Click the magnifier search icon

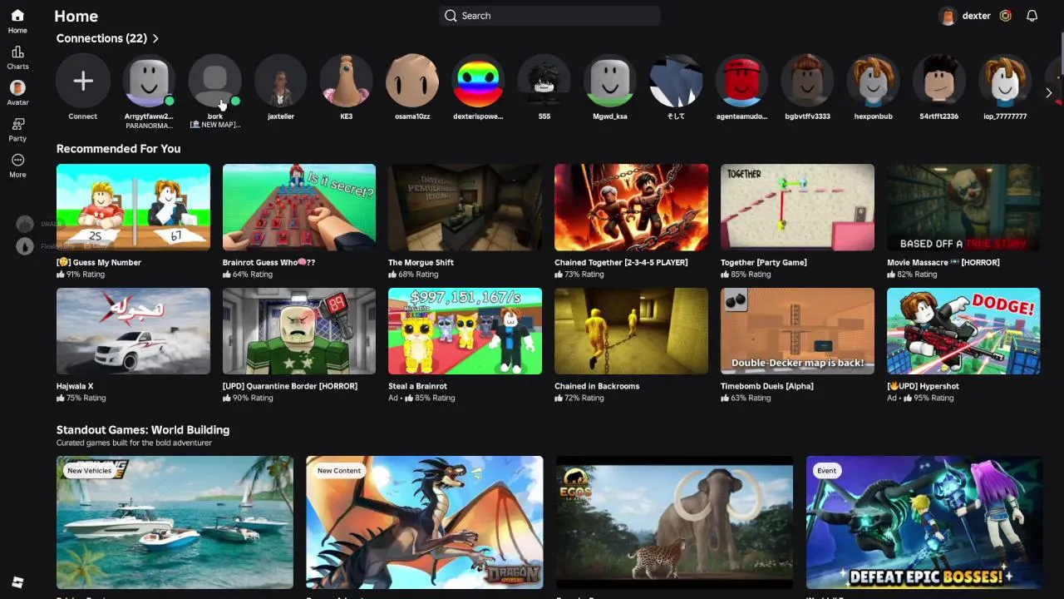tap(451, 16)
